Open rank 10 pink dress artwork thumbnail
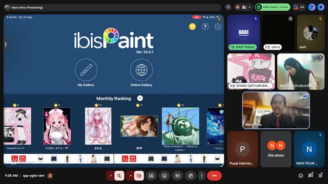This screenshot has width=328, height=184. tap(98, 126)
